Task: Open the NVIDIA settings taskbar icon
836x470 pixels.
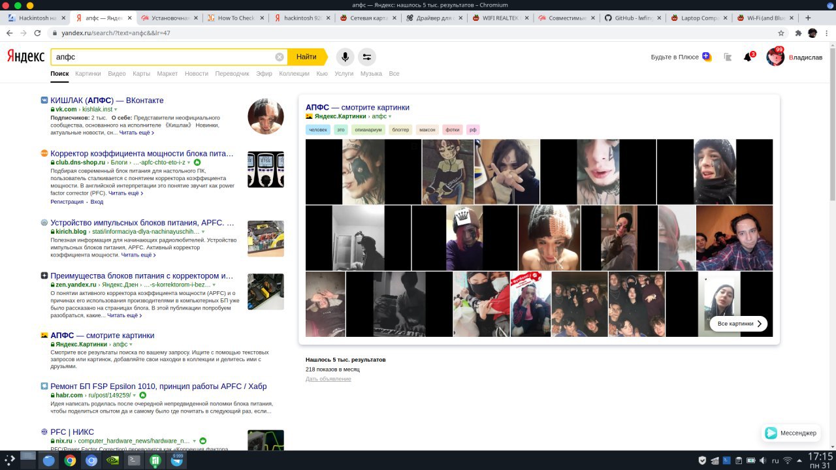Action: (x=112, y=460)
